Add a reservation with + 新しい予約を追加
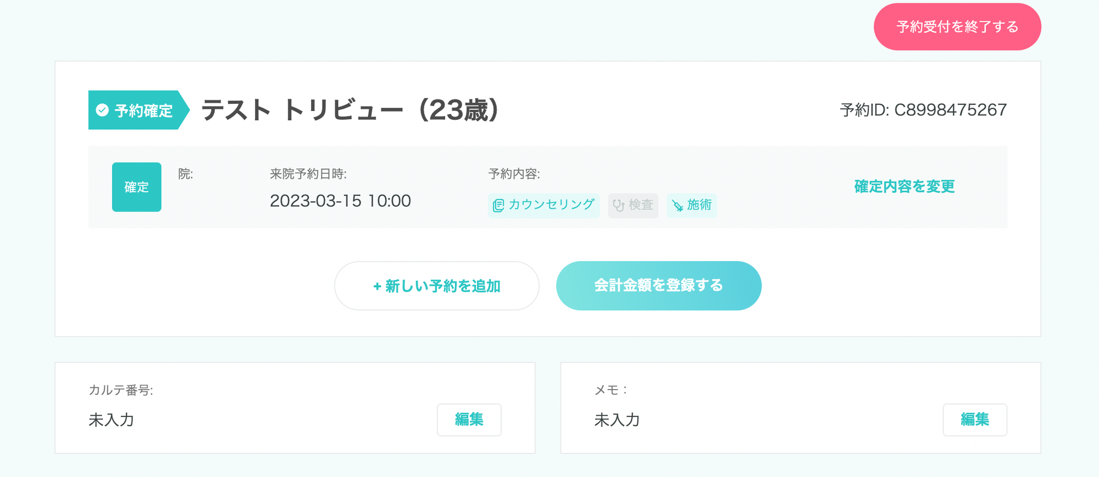 (x=437, y=286)
